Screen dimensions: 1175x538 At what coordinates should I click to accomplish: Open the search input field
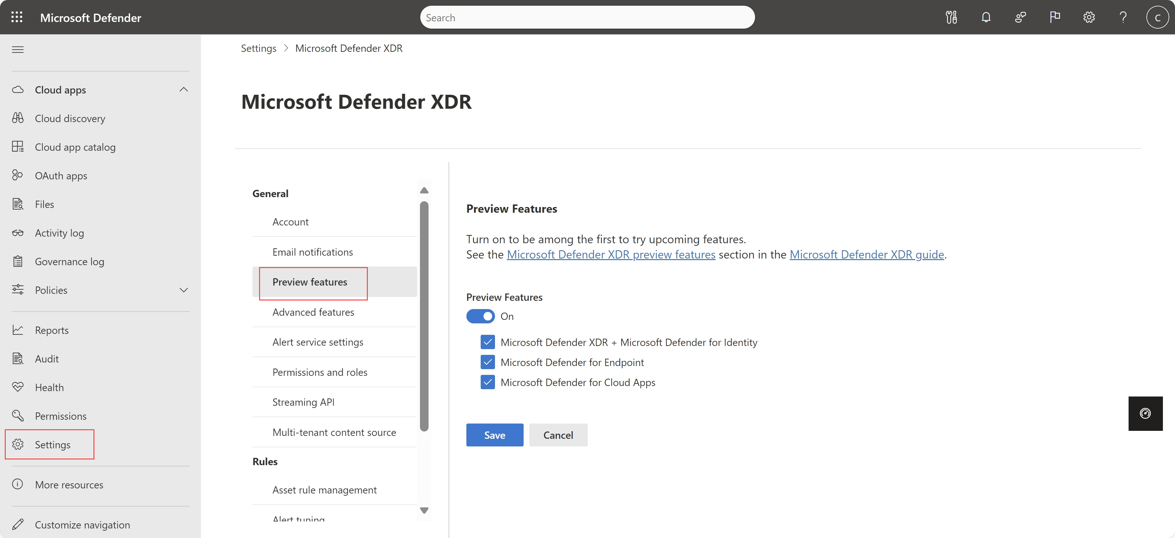[x=587, y=17]
